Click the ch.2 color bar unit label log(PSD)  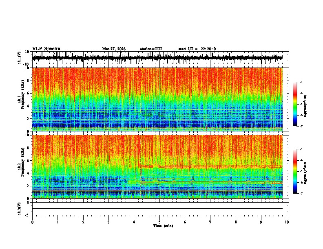coord(305,173)
